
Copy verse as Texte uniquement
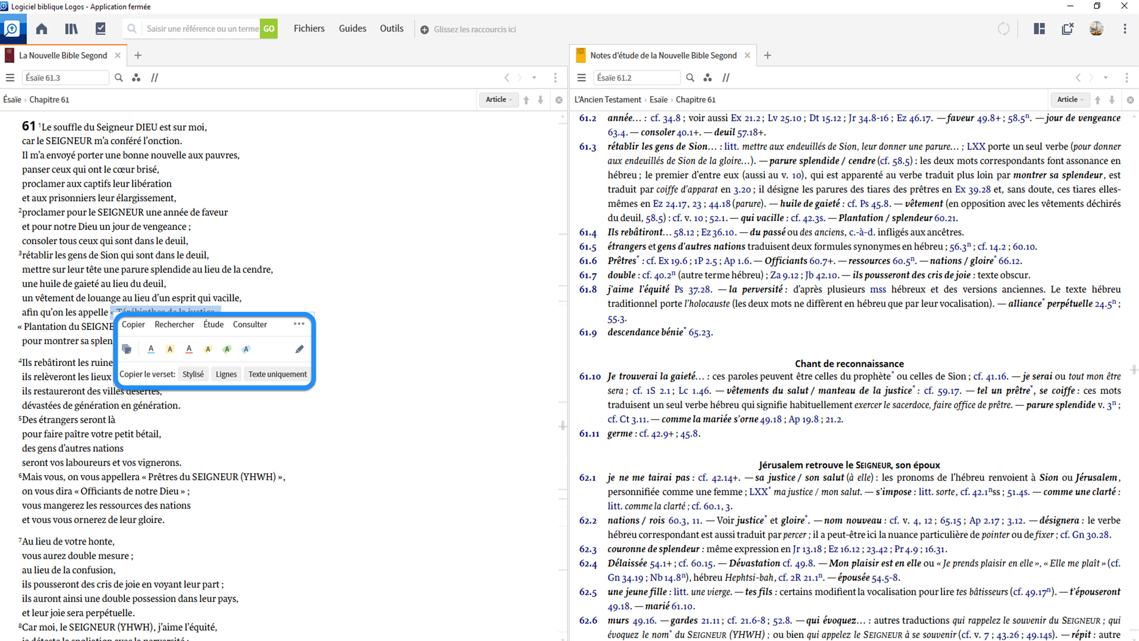(277, 374)
